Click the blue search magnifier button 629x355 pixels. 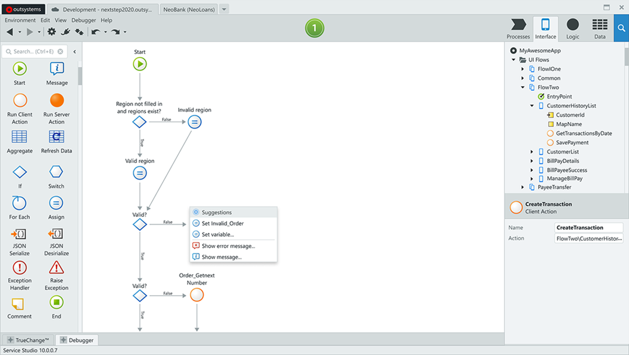(x=621, y=28)
